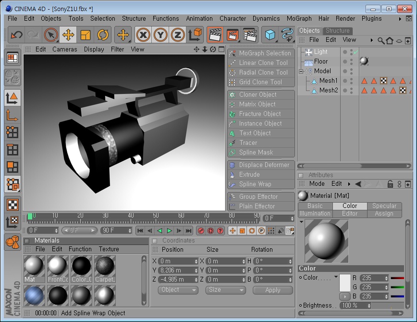Switch to material Specular tab

(384, 206)
